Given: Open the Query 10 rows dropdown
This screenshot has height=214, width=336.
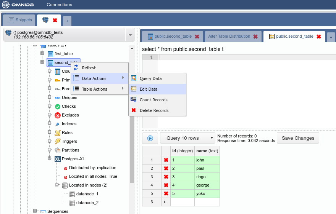Looking at the screenshot, I should [x=187, y=138].
